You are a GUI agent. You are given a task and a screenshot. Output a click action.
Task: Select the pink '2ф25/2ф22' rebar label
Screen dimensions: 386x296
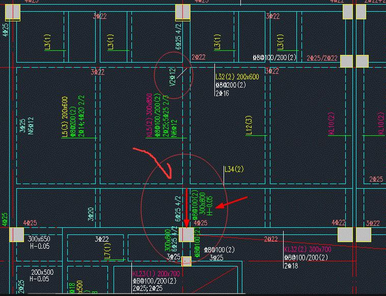(322, 58)
